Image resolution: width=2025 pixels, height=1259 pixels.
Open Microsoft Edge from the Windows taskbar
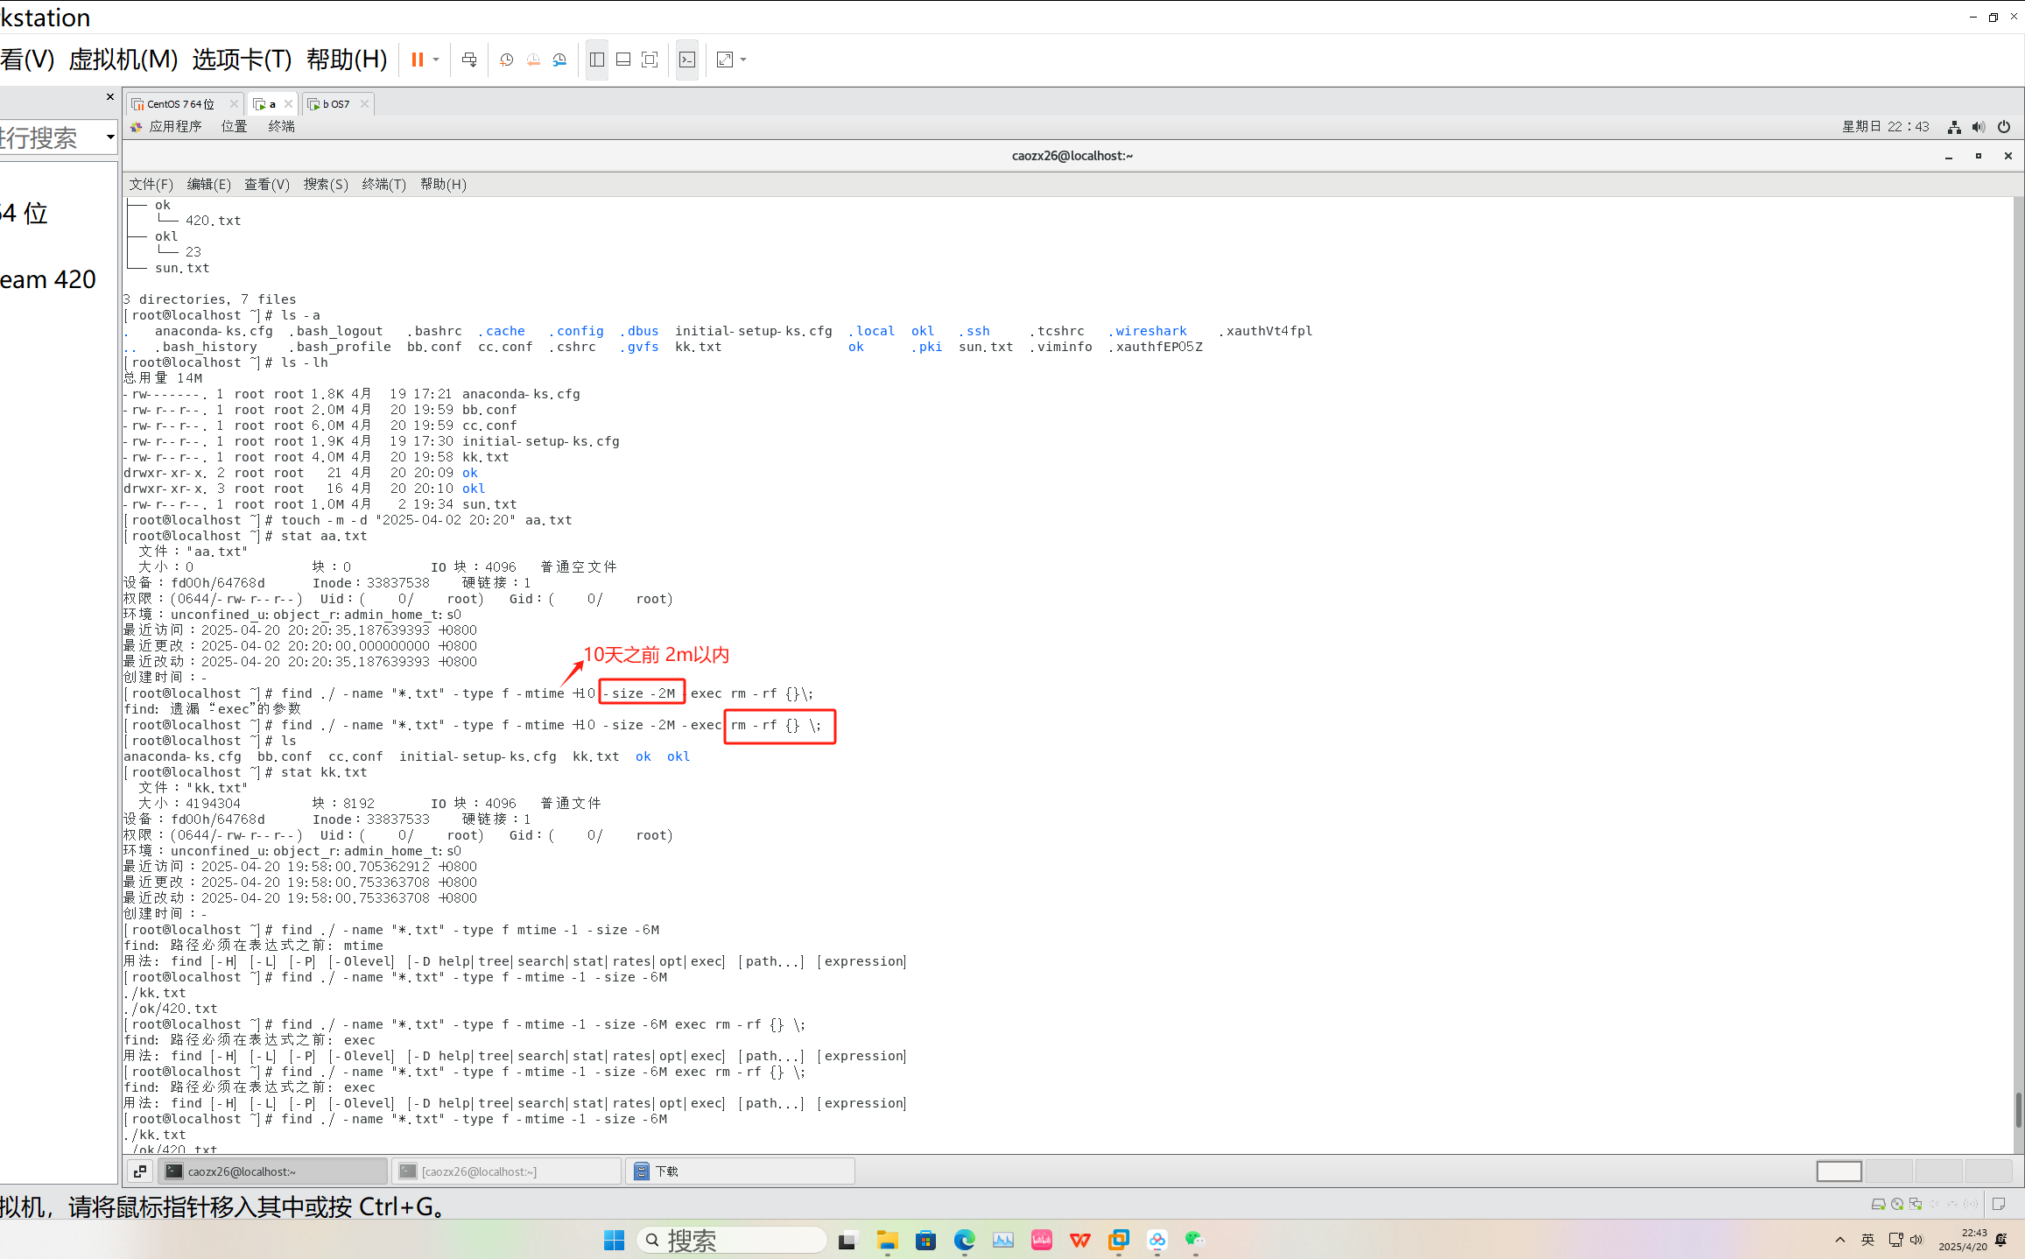pos(964,1240)
